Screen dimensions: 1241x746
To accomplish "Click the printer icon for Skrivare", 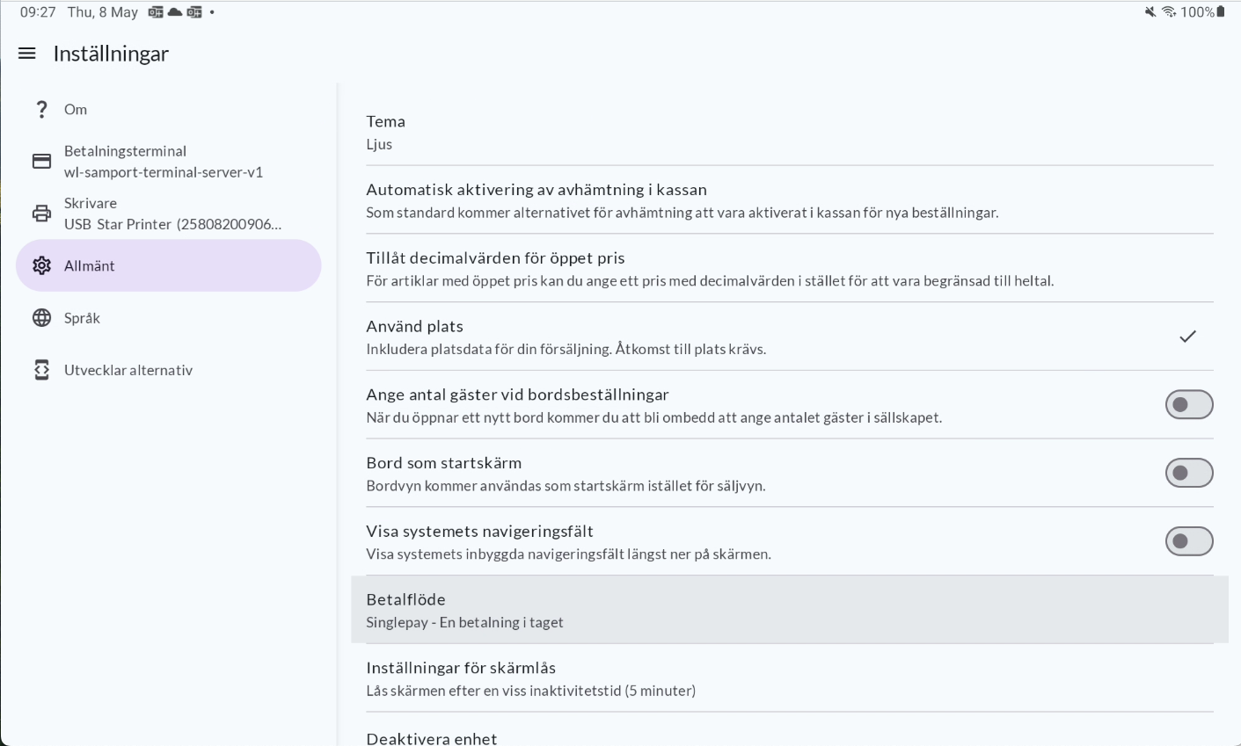I will [x=41, y=214].
